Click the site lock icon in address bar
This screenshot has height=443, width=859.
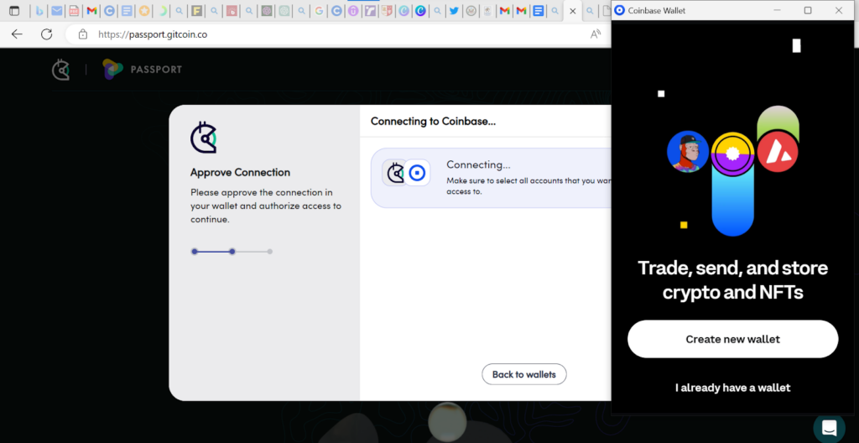tap(83, 34)
